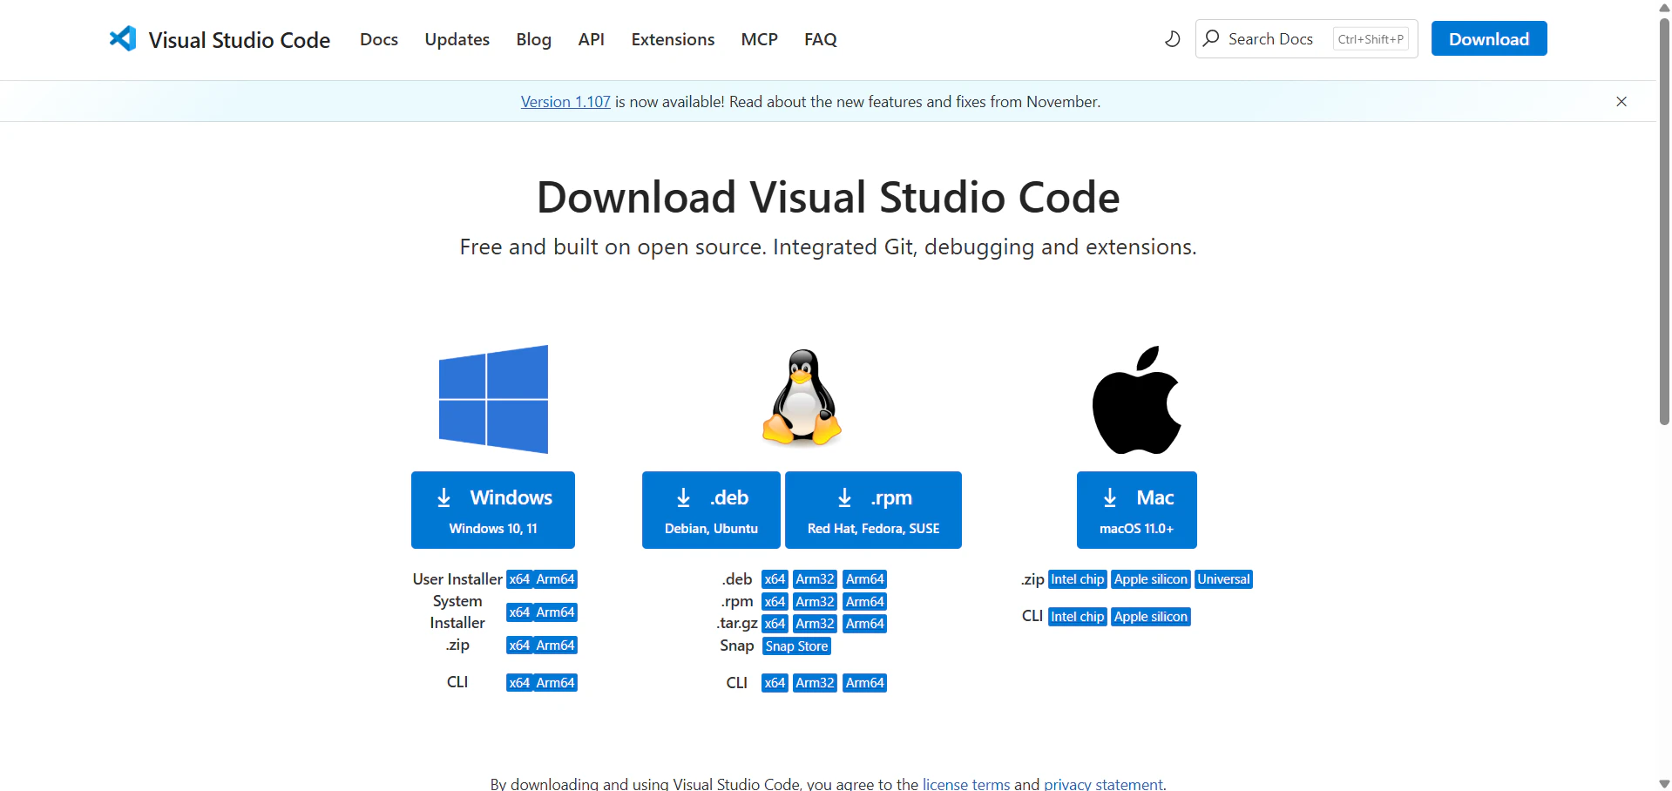Image resolution: width=1672 pixels, height=791 pixels.
Task: Pick Linux .rpm Arm64 package
Action: (865, 602)
